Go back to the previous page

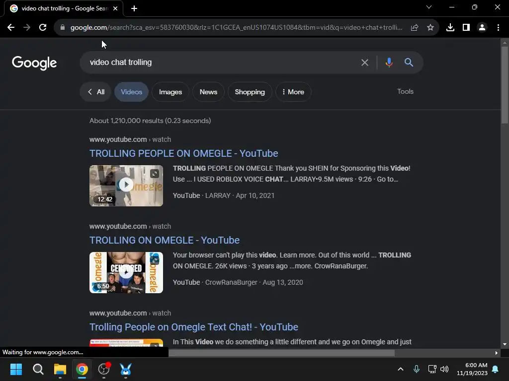coord(11,28)
